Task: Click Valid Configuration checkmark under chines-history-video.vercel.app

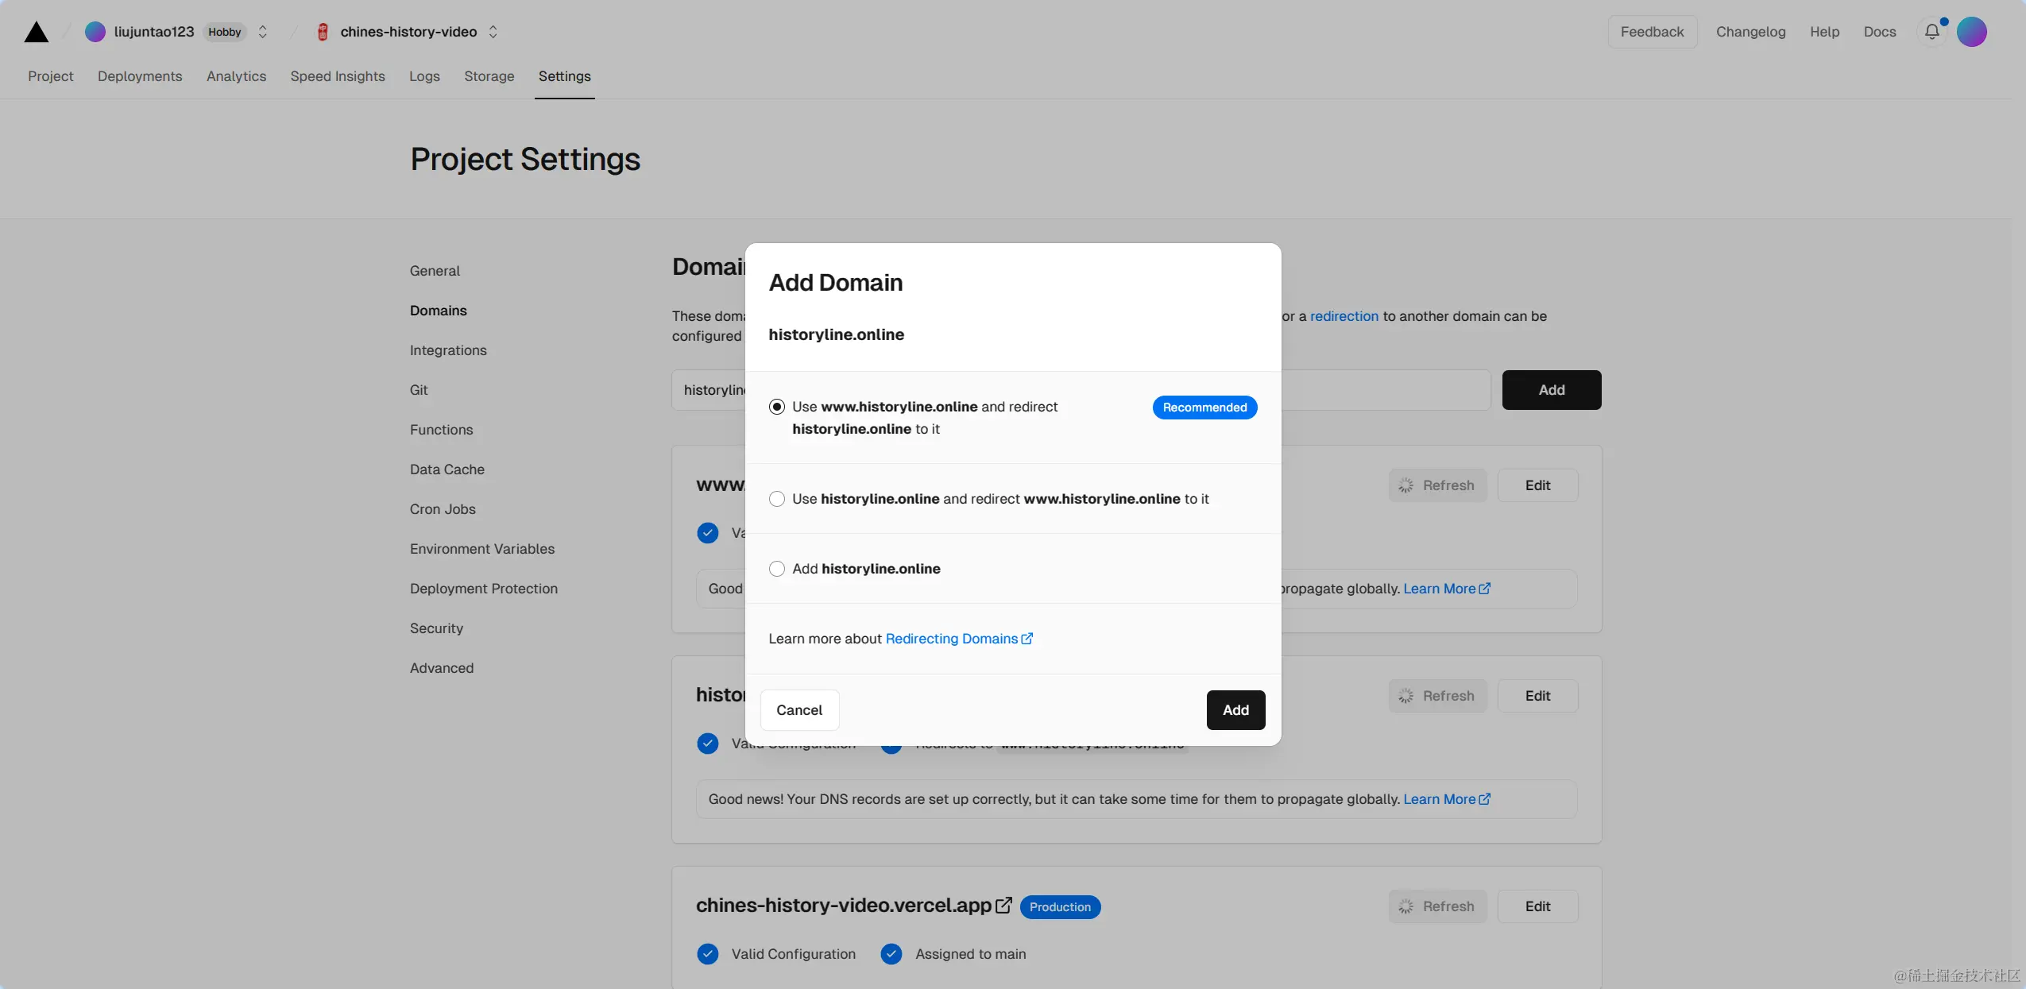Action: [x=707, y=954]
